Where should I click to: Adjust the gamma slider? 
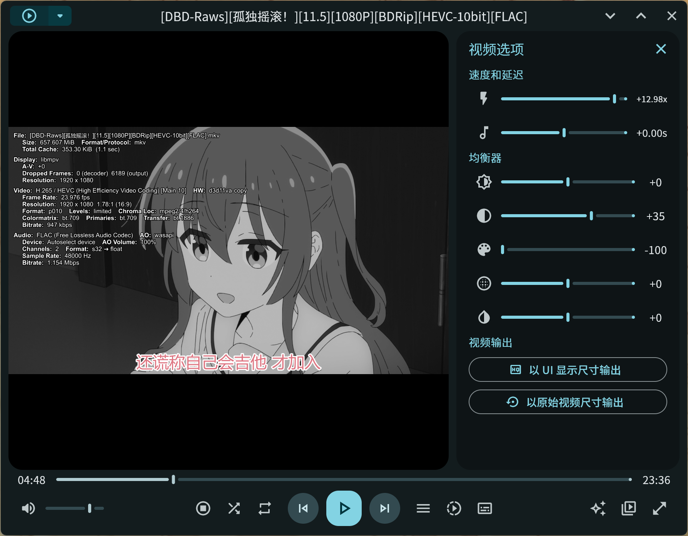click(568, 283)
